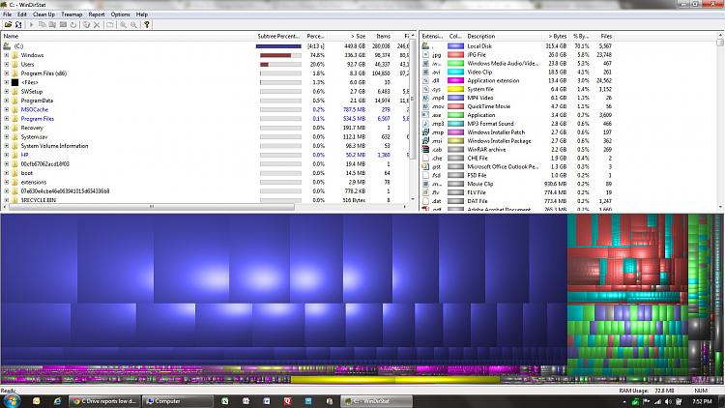This screenshot has width=725, height=408.
Task: Sort by the Items column header
Action: [x=381, y=36]
